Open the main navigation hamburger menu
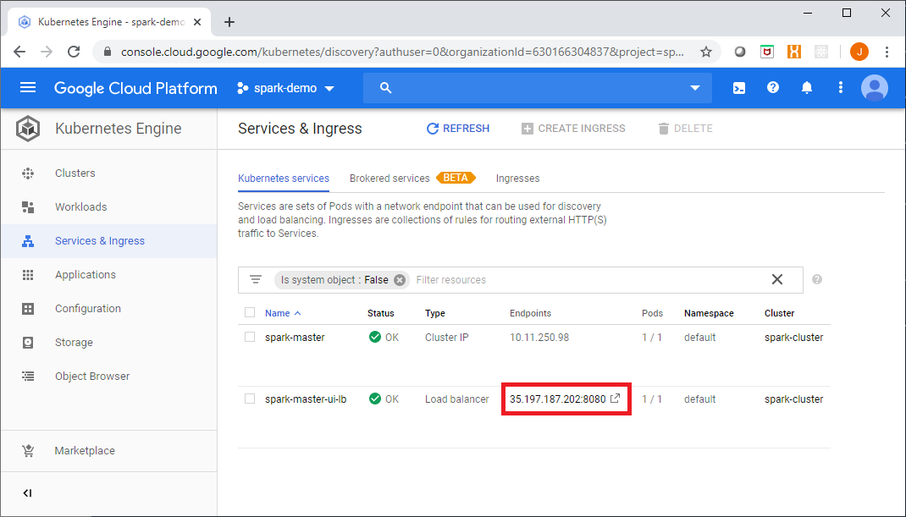The width and height of the screenshot is (906, 517). point(28,88)
